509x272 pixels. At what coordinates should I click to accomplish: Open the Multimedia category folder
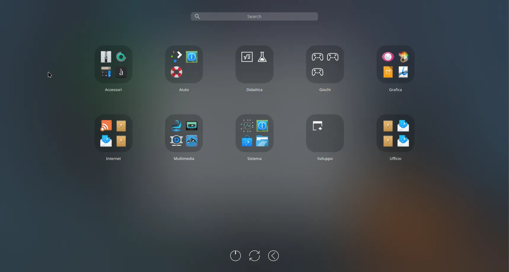pyautogui.click(x=184, y=133)
